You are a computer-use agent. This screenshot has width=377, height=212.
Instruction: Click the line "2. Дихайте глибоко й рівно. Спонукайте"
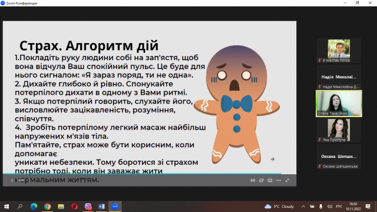tap(94, 84)
